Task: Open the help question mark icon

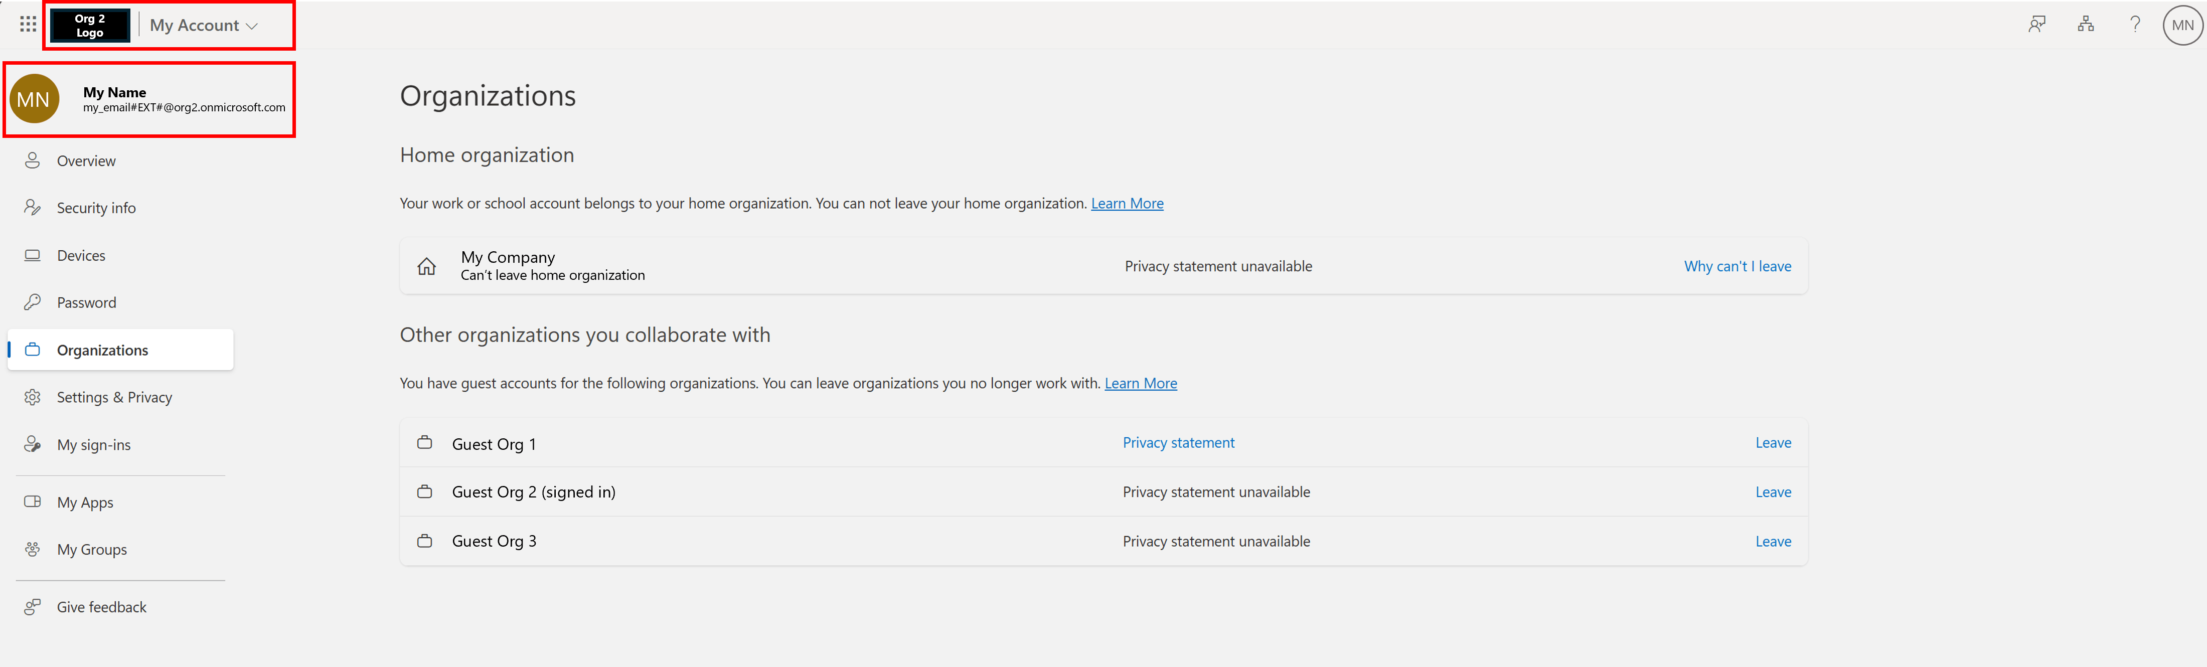Action: coord(2135,25)
